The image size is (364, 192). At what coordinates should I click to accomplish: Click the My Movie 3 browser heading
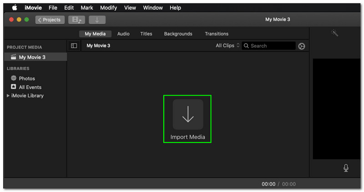[98, 46]
